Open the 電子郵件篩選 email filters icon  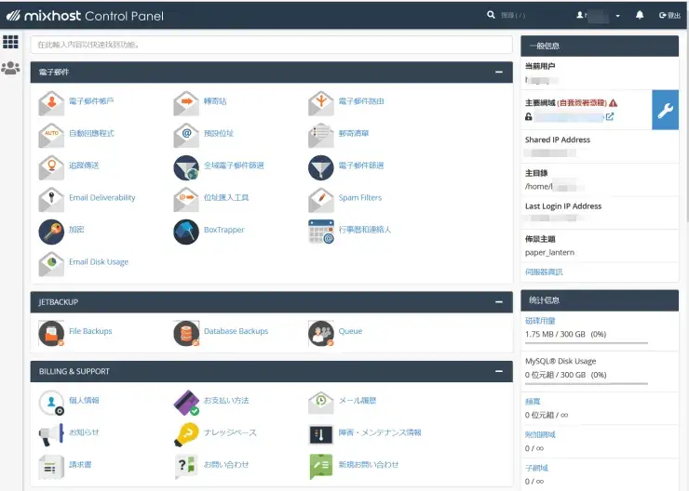321,167
